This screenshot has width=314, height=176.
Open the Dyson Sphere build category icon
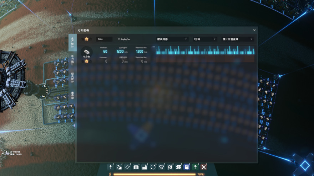170,167
